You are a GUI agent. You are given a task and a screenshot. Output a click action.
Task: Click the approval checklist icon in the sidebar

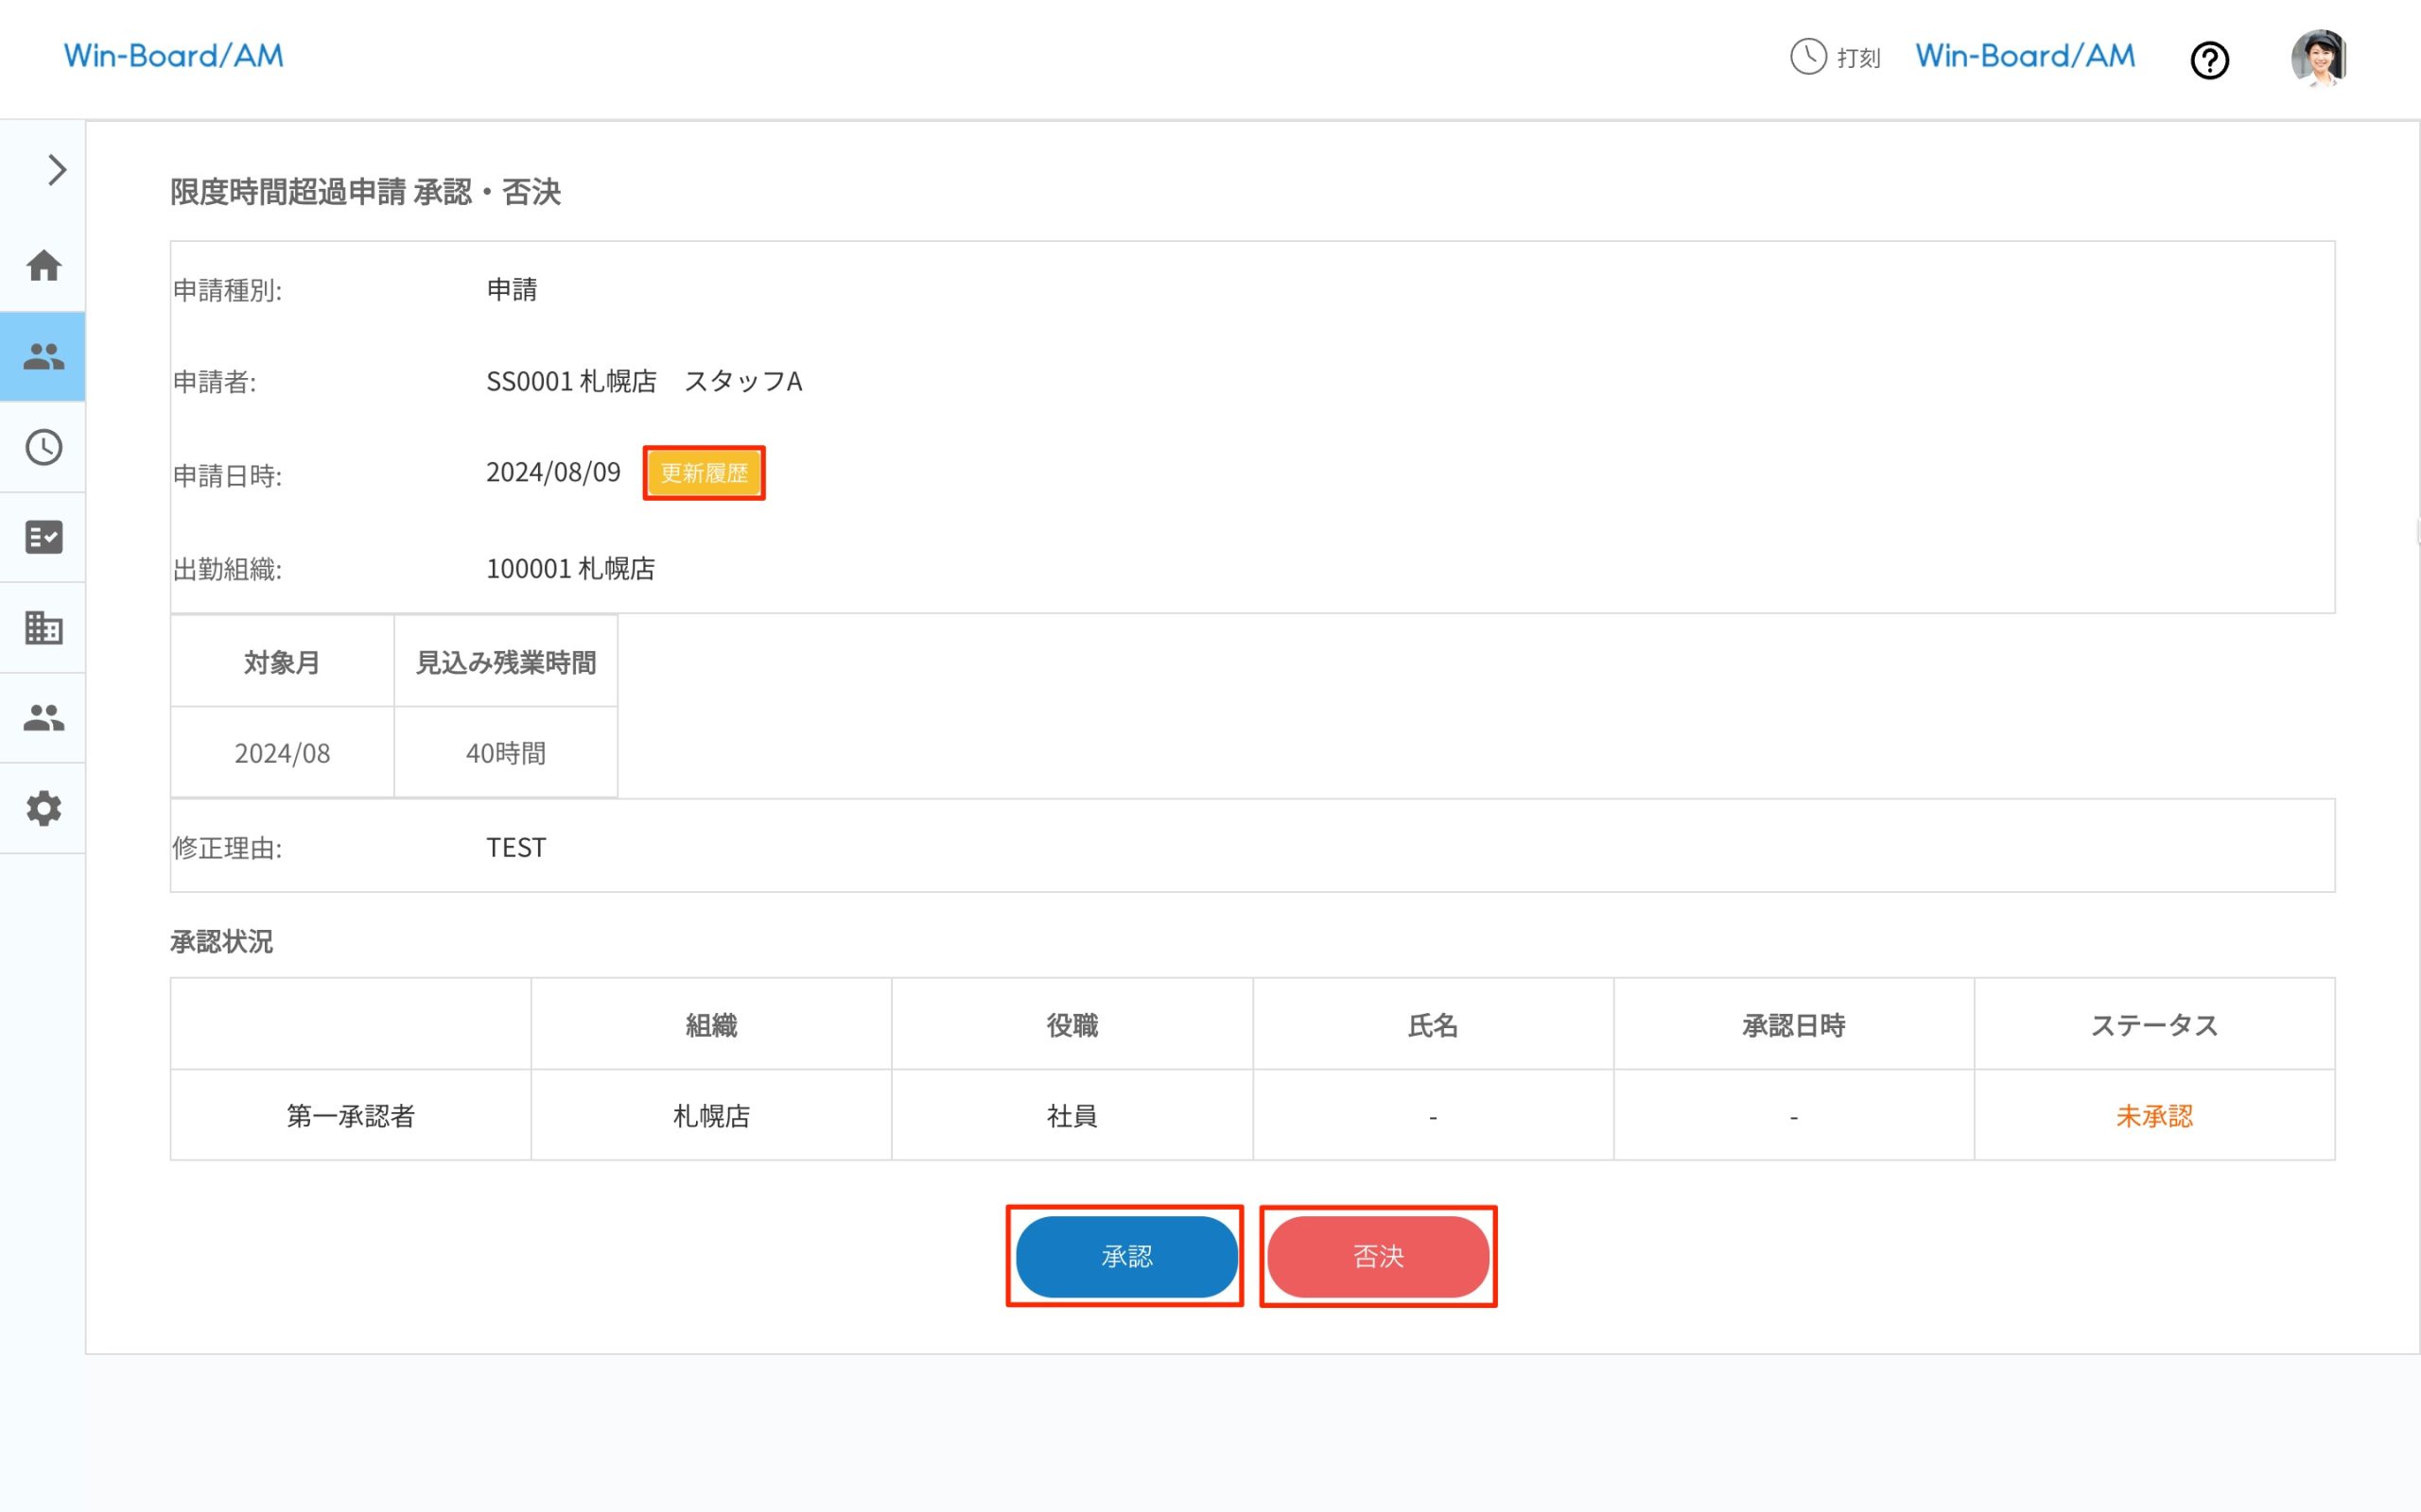(44, 538)
